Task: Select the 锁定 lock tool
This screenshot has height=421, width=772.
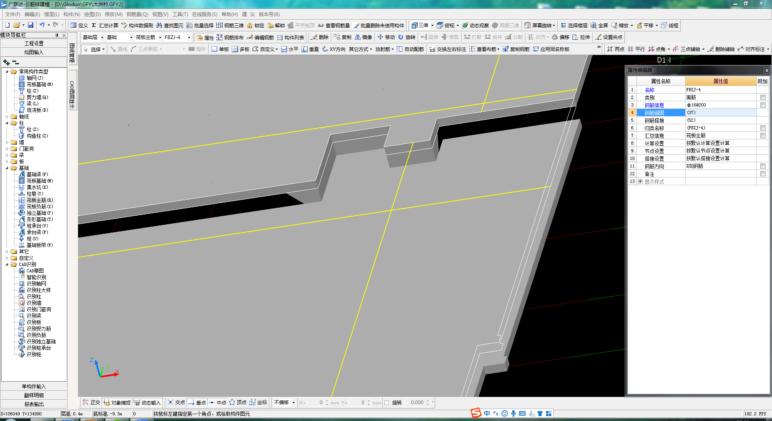Action: (256, 25)
